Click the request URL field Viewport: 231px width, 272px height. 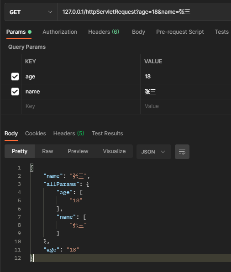(144, 12)
